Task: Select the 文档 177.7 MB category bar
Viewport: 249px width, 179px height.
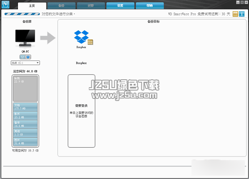Action: coord(25,107)
